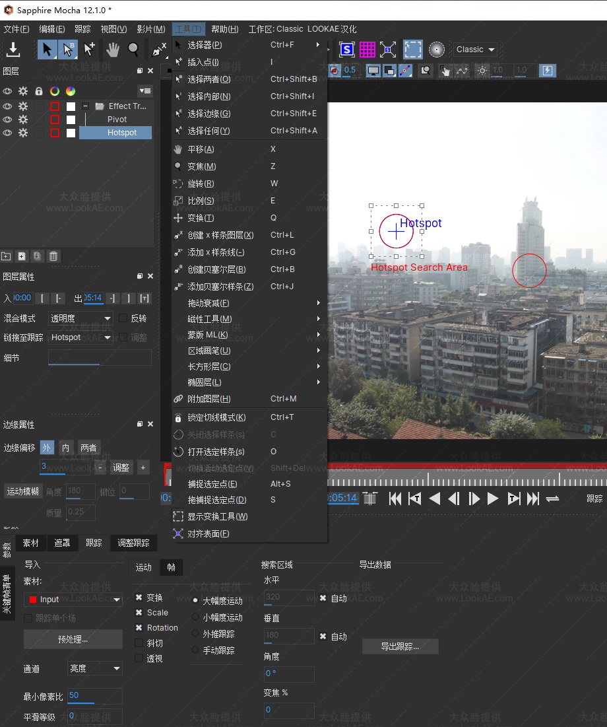
Task: Enable the 透视 perspective checkbox
Action: point(139,658)
